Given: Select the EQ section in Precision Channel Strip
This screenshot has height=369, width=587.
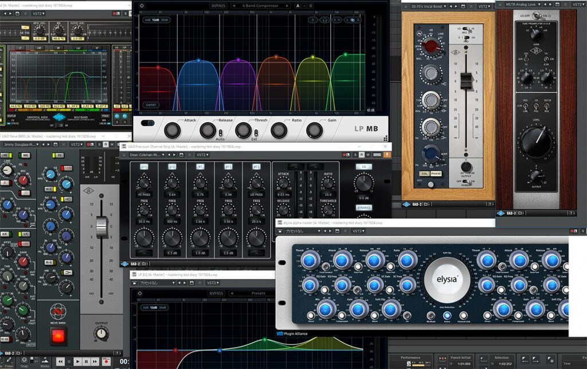Looking at the screenshot, I should click(363, 167).
